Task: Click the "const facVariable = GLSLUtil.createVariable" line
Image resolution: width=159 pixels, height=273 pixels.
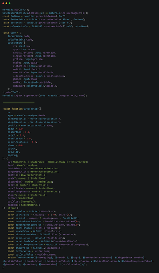Action: 44,20
